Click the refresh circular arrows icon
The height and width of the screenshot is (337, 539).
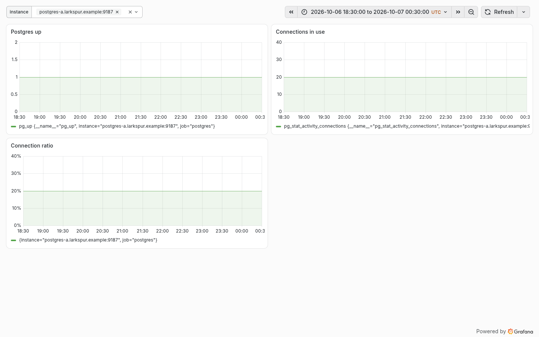[x=488, y=12]
